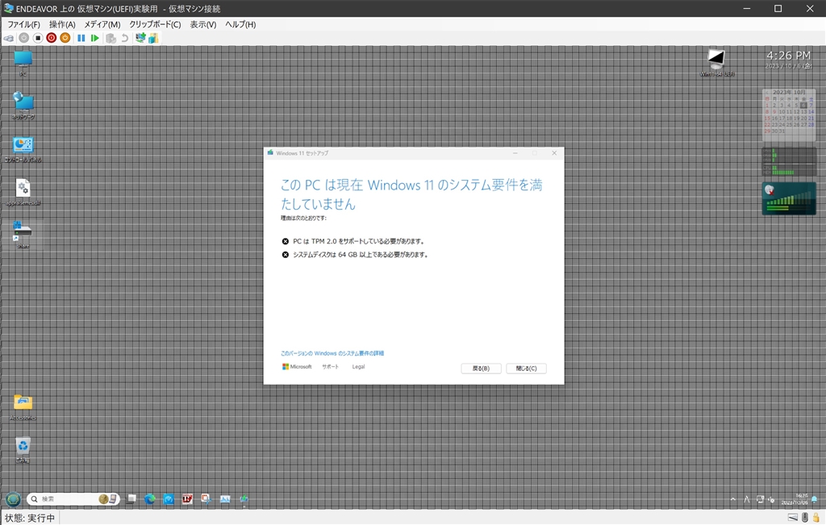The height and width of the screenshot is (525, 826).
Task: Save the VM state with the orange icon
Action: (65, 38)
